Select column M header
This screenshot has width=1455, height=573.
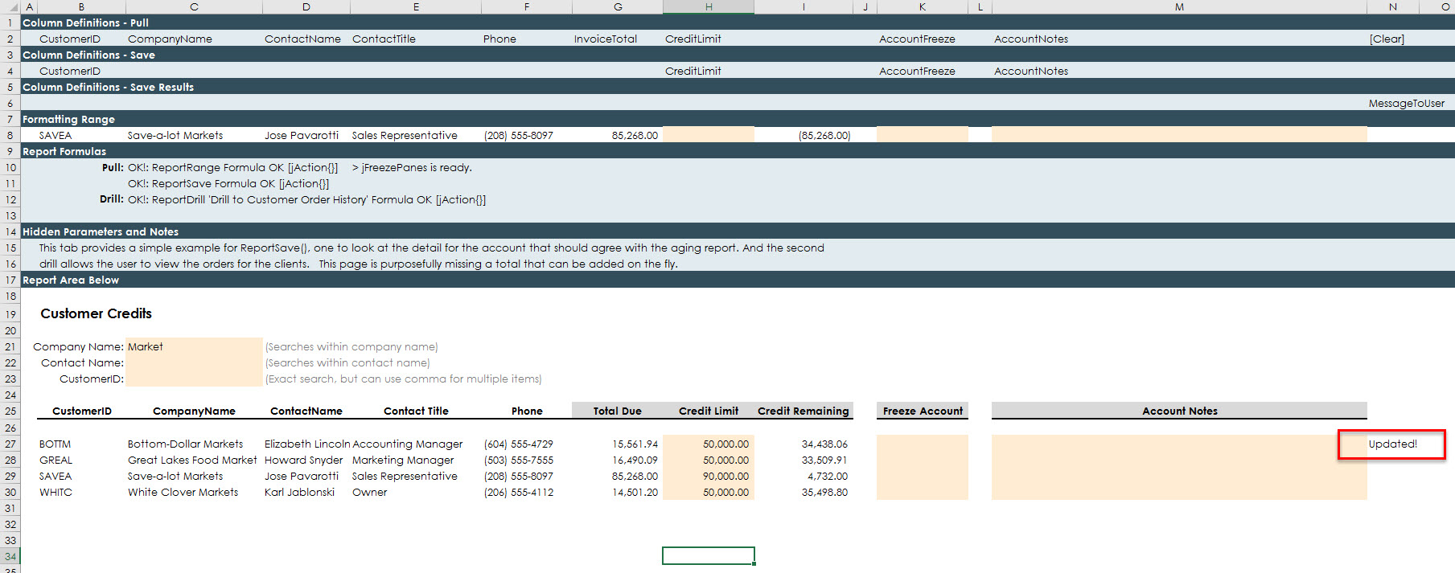(x=1179, y=6)
